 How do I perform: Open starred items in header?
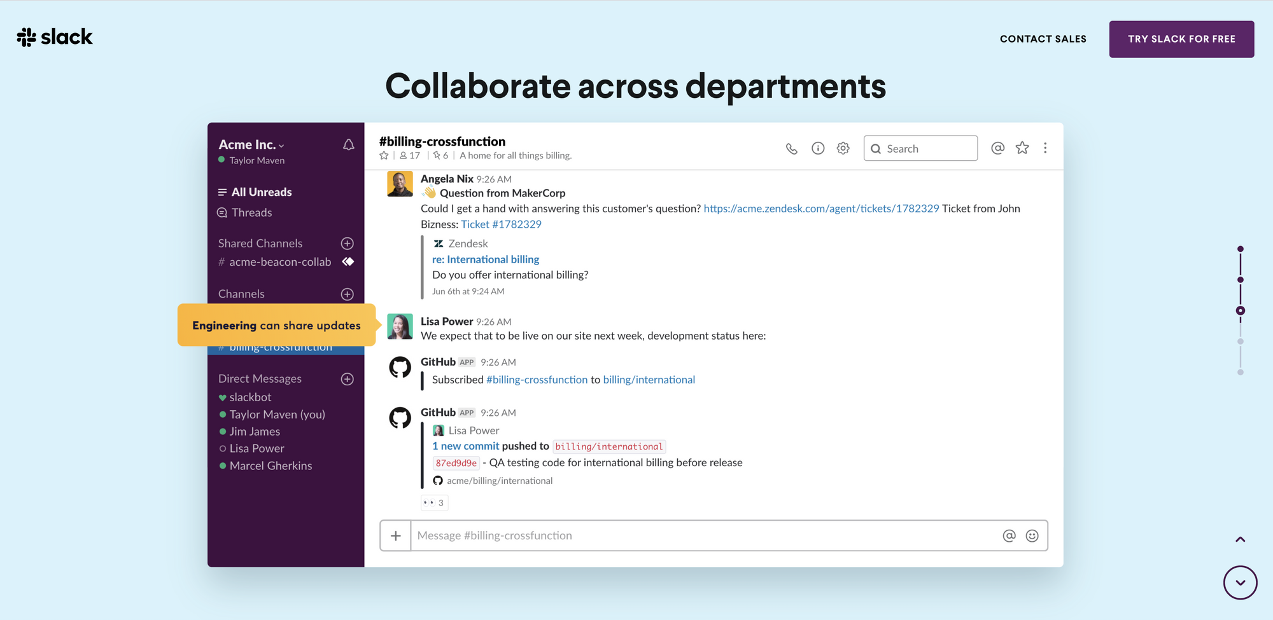coord(1022,148)
